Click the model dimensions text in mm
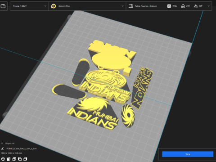Viewport: 216px width, 162px height. pos(11,153)
